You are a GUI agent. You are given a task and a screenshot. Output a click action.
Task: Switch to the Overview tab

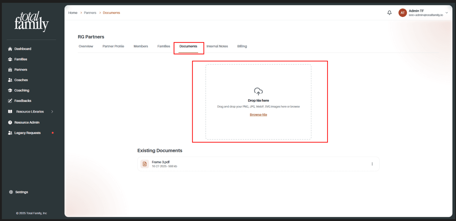86,46
